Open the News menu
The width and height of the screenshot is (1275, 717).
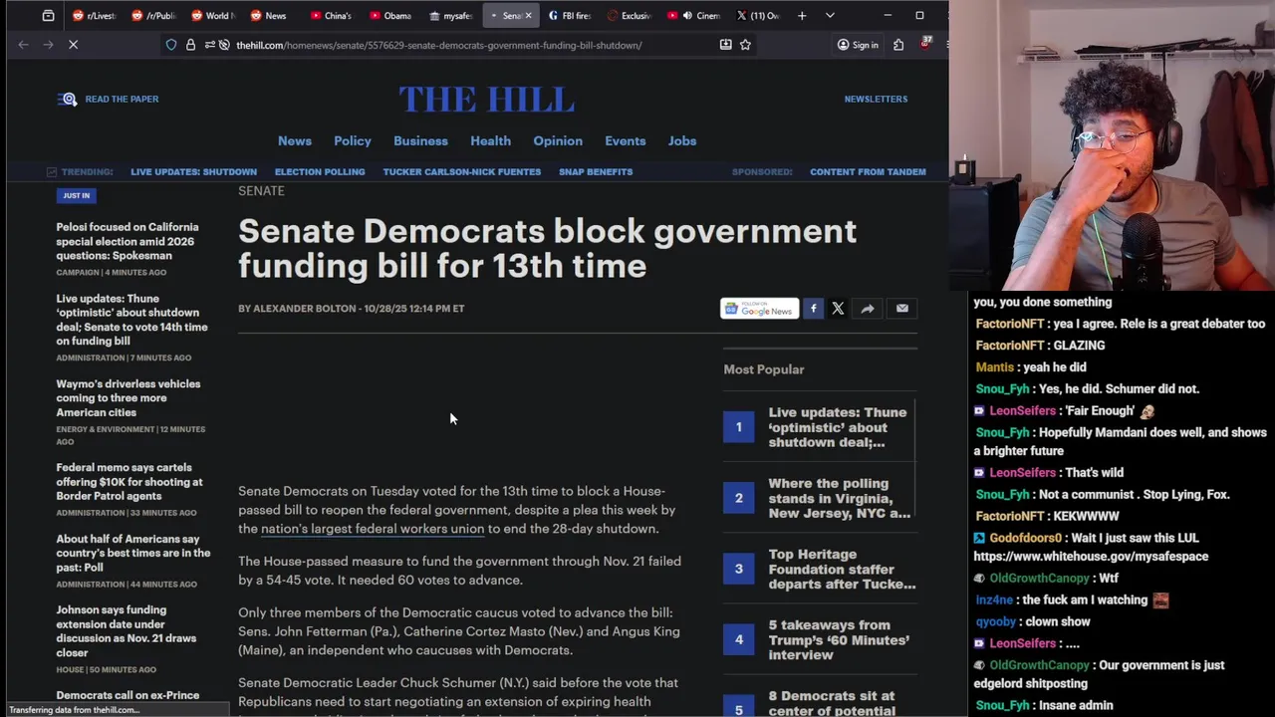(295, 141)
